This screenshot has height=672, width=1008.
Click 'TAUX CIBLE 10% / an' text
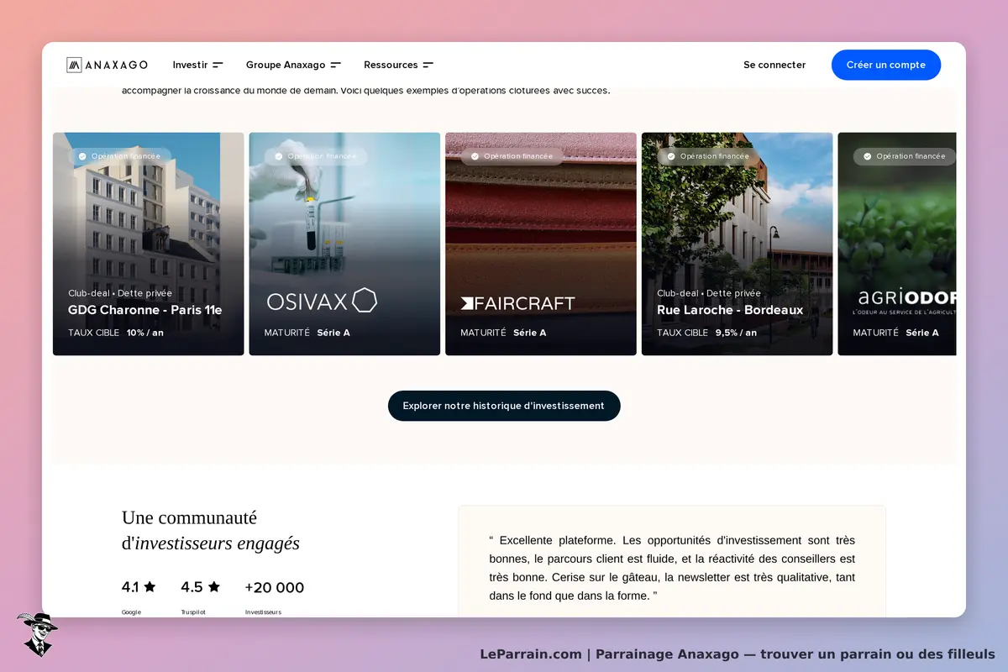click(x=116, y=333)
